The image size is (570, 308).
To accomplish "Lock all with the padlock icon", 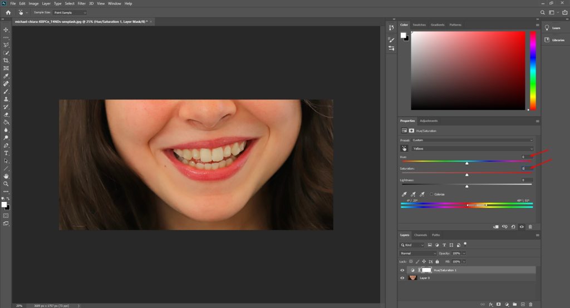I will click(x=437, y=261).
